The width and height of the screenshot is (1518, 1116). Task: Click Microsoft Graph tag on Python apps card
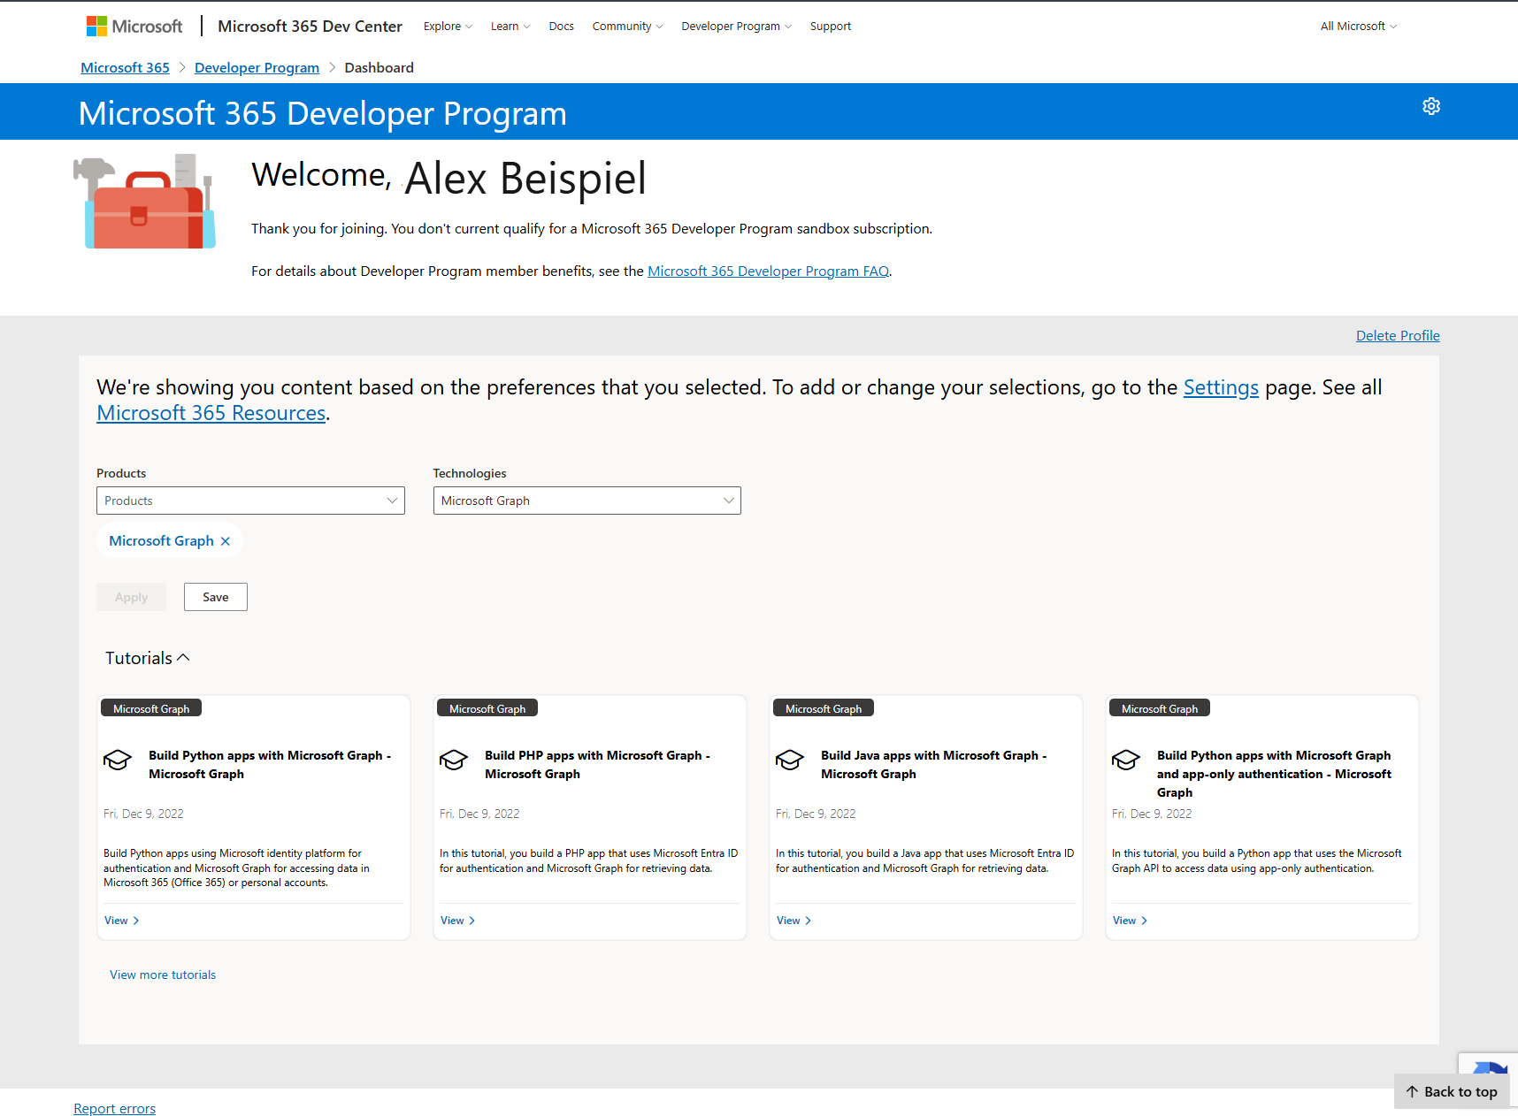[x=151, y=708]
